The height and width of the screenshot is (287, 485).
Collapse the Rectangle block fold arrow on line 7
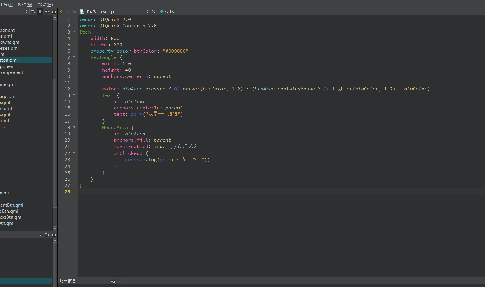[74, 57]
